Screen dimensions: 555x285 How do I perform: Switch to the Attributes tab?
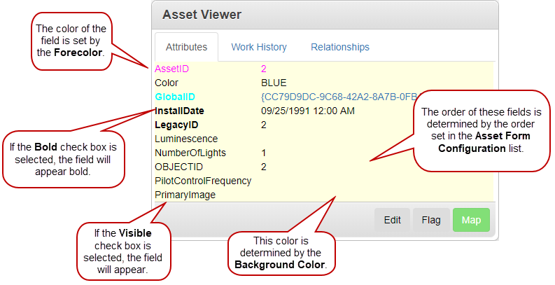tap(186, 47)
